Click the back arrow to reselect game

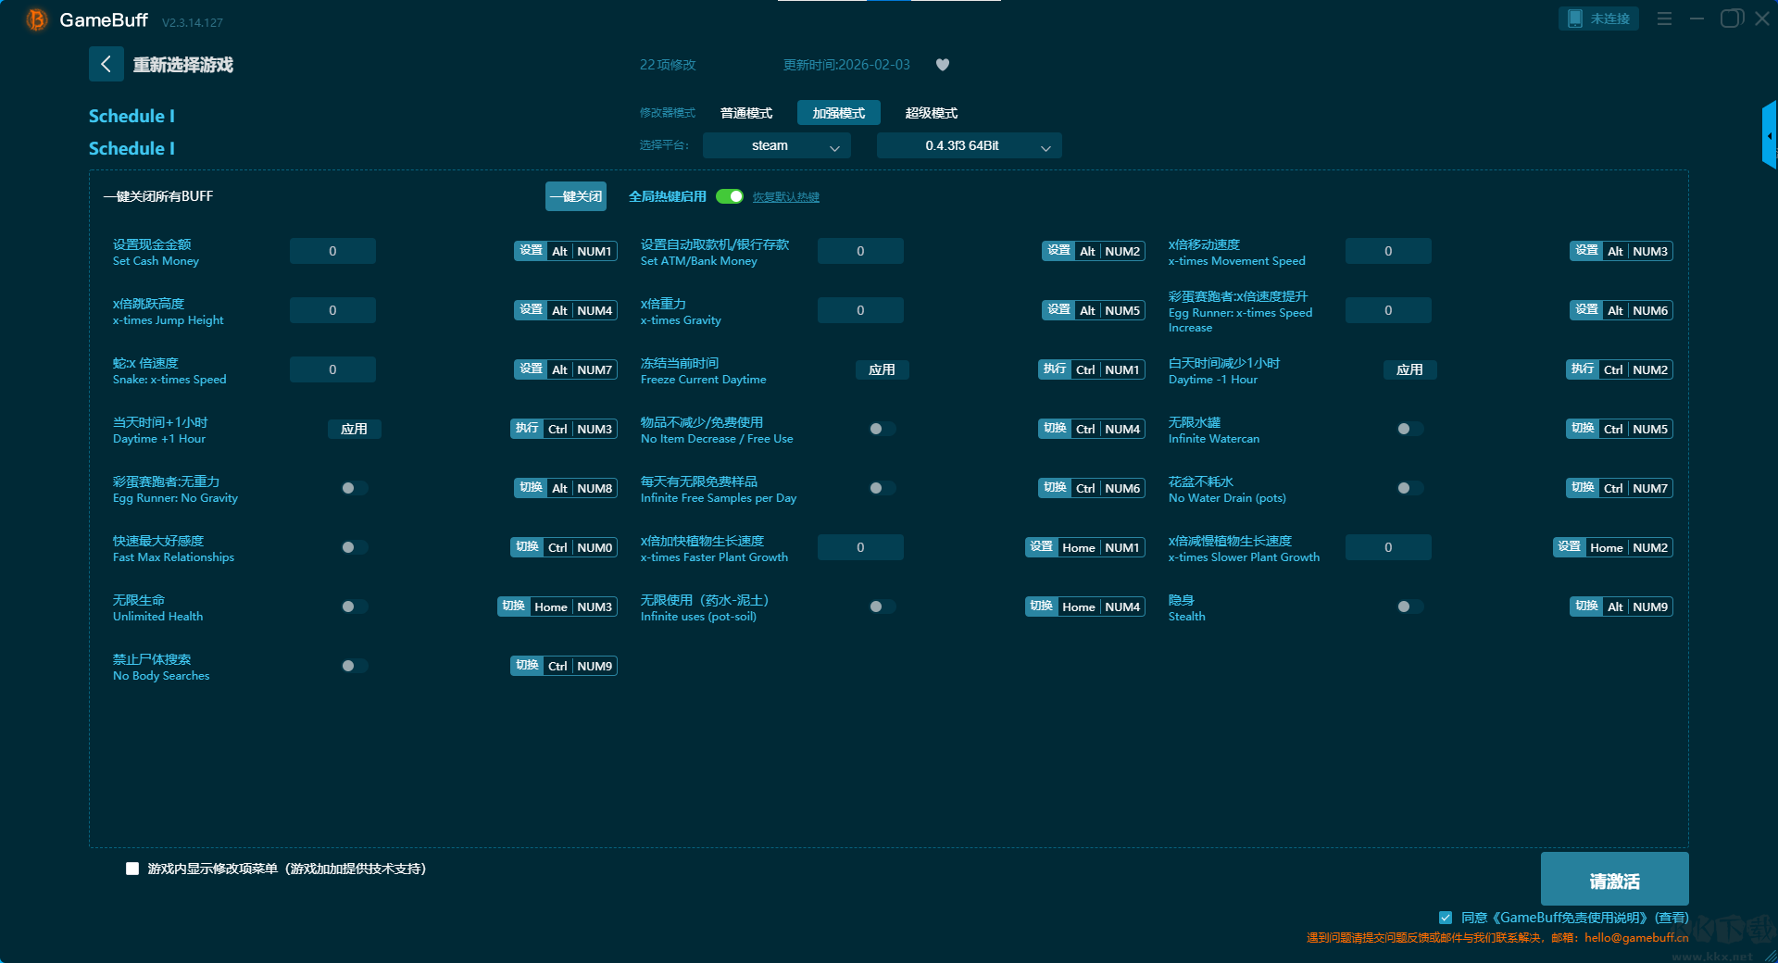pyautogui.click(x=106, y=64)
